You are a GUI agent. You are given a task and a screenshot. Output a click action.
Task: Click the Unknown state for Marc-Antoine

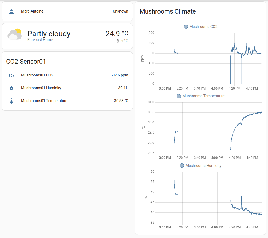coord(120,11)
